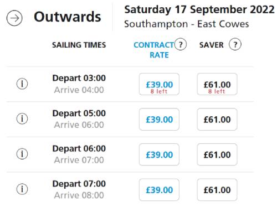
Task: Show info for the 05:00 sailing
Action: pos(22,118)
